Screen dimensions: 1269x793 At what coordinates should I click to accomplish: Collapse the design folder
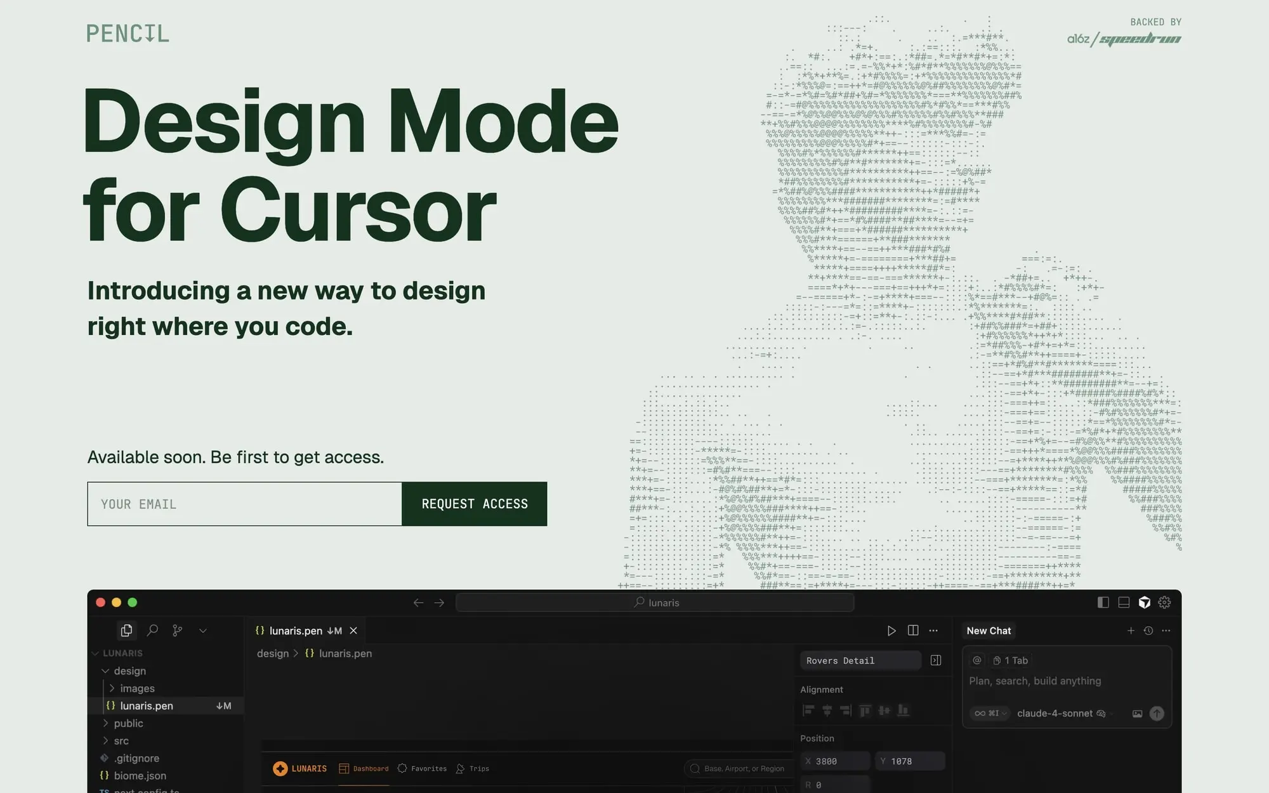tap(106, 671)
